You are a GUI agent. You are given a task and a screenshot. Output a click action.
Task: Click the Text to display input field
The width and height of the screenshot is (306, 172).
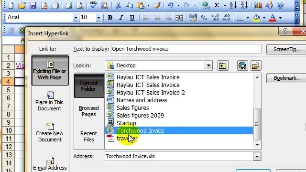coord(186,49)
